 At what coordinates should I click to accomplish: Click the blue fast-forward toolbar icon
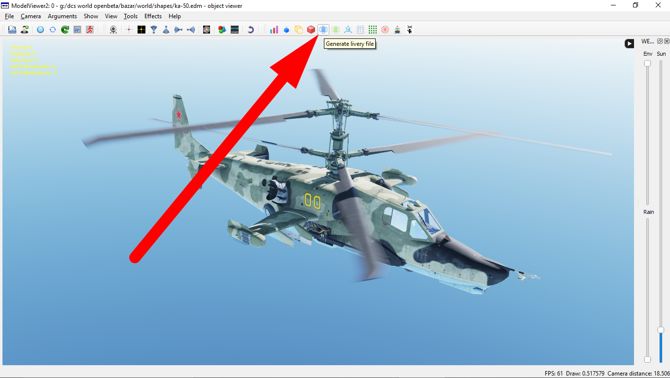coord(77,30)
